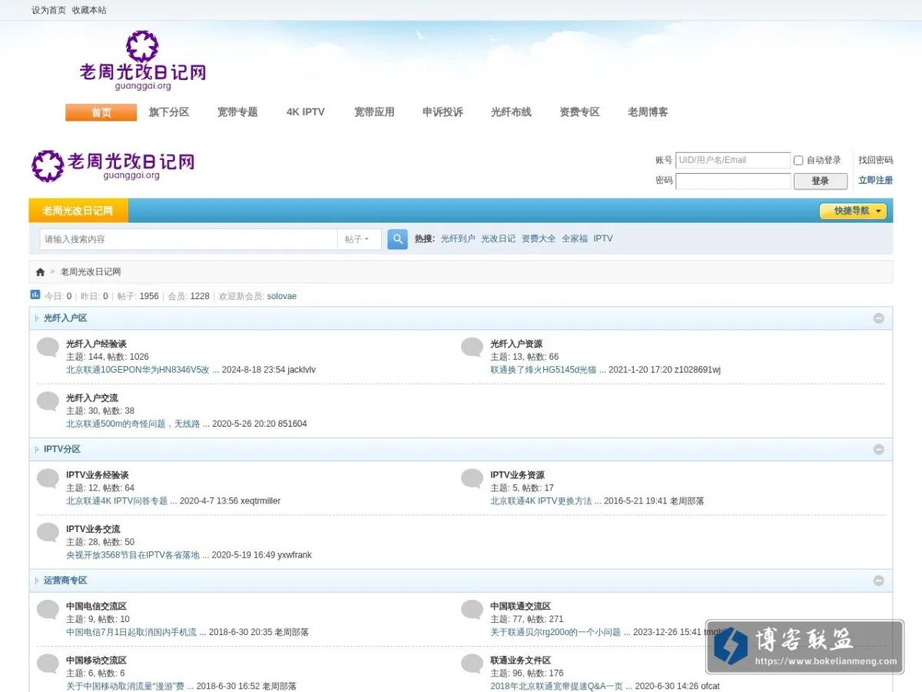Viewport: 922px width, 692px height.
Task: Click the second 老周光改日记网 logo near login
Action: click(x=113, y=165)
